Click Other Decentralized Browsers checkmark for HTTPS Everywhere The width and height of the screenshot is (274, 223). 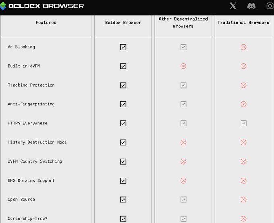coord(183,123)
